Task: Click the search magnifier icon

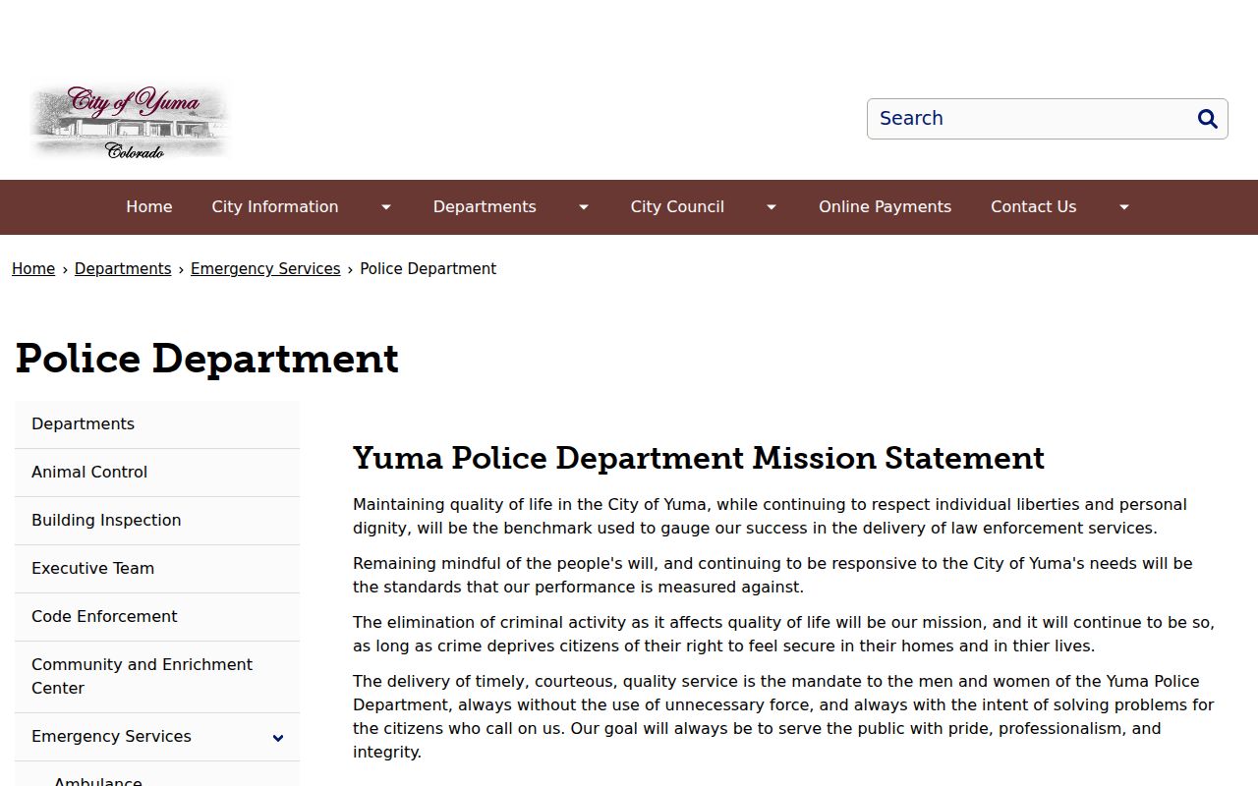Action: point(1207,119)
